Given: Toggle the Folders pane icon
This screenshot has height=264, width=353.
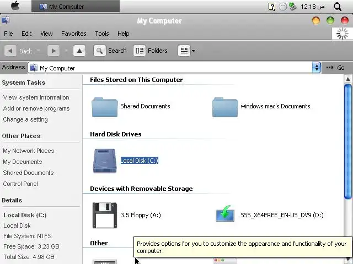Looking at the screenshot, I should coord(140,51).
